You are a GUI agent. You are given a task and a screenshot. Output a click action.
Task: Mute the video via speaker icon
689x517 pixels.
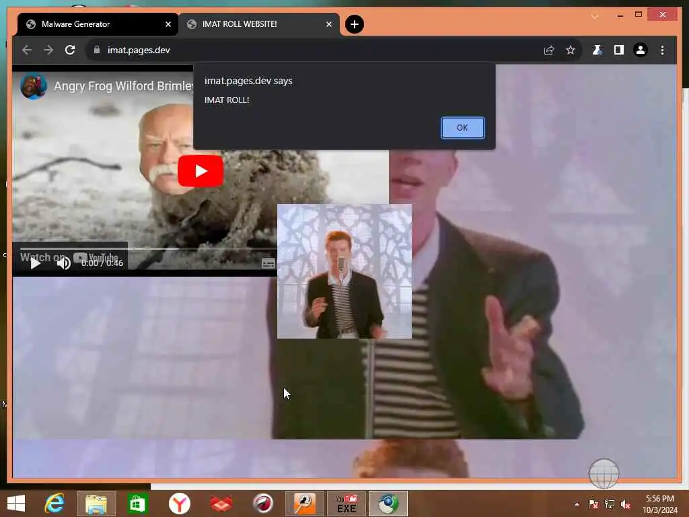[x=64, y=263]
